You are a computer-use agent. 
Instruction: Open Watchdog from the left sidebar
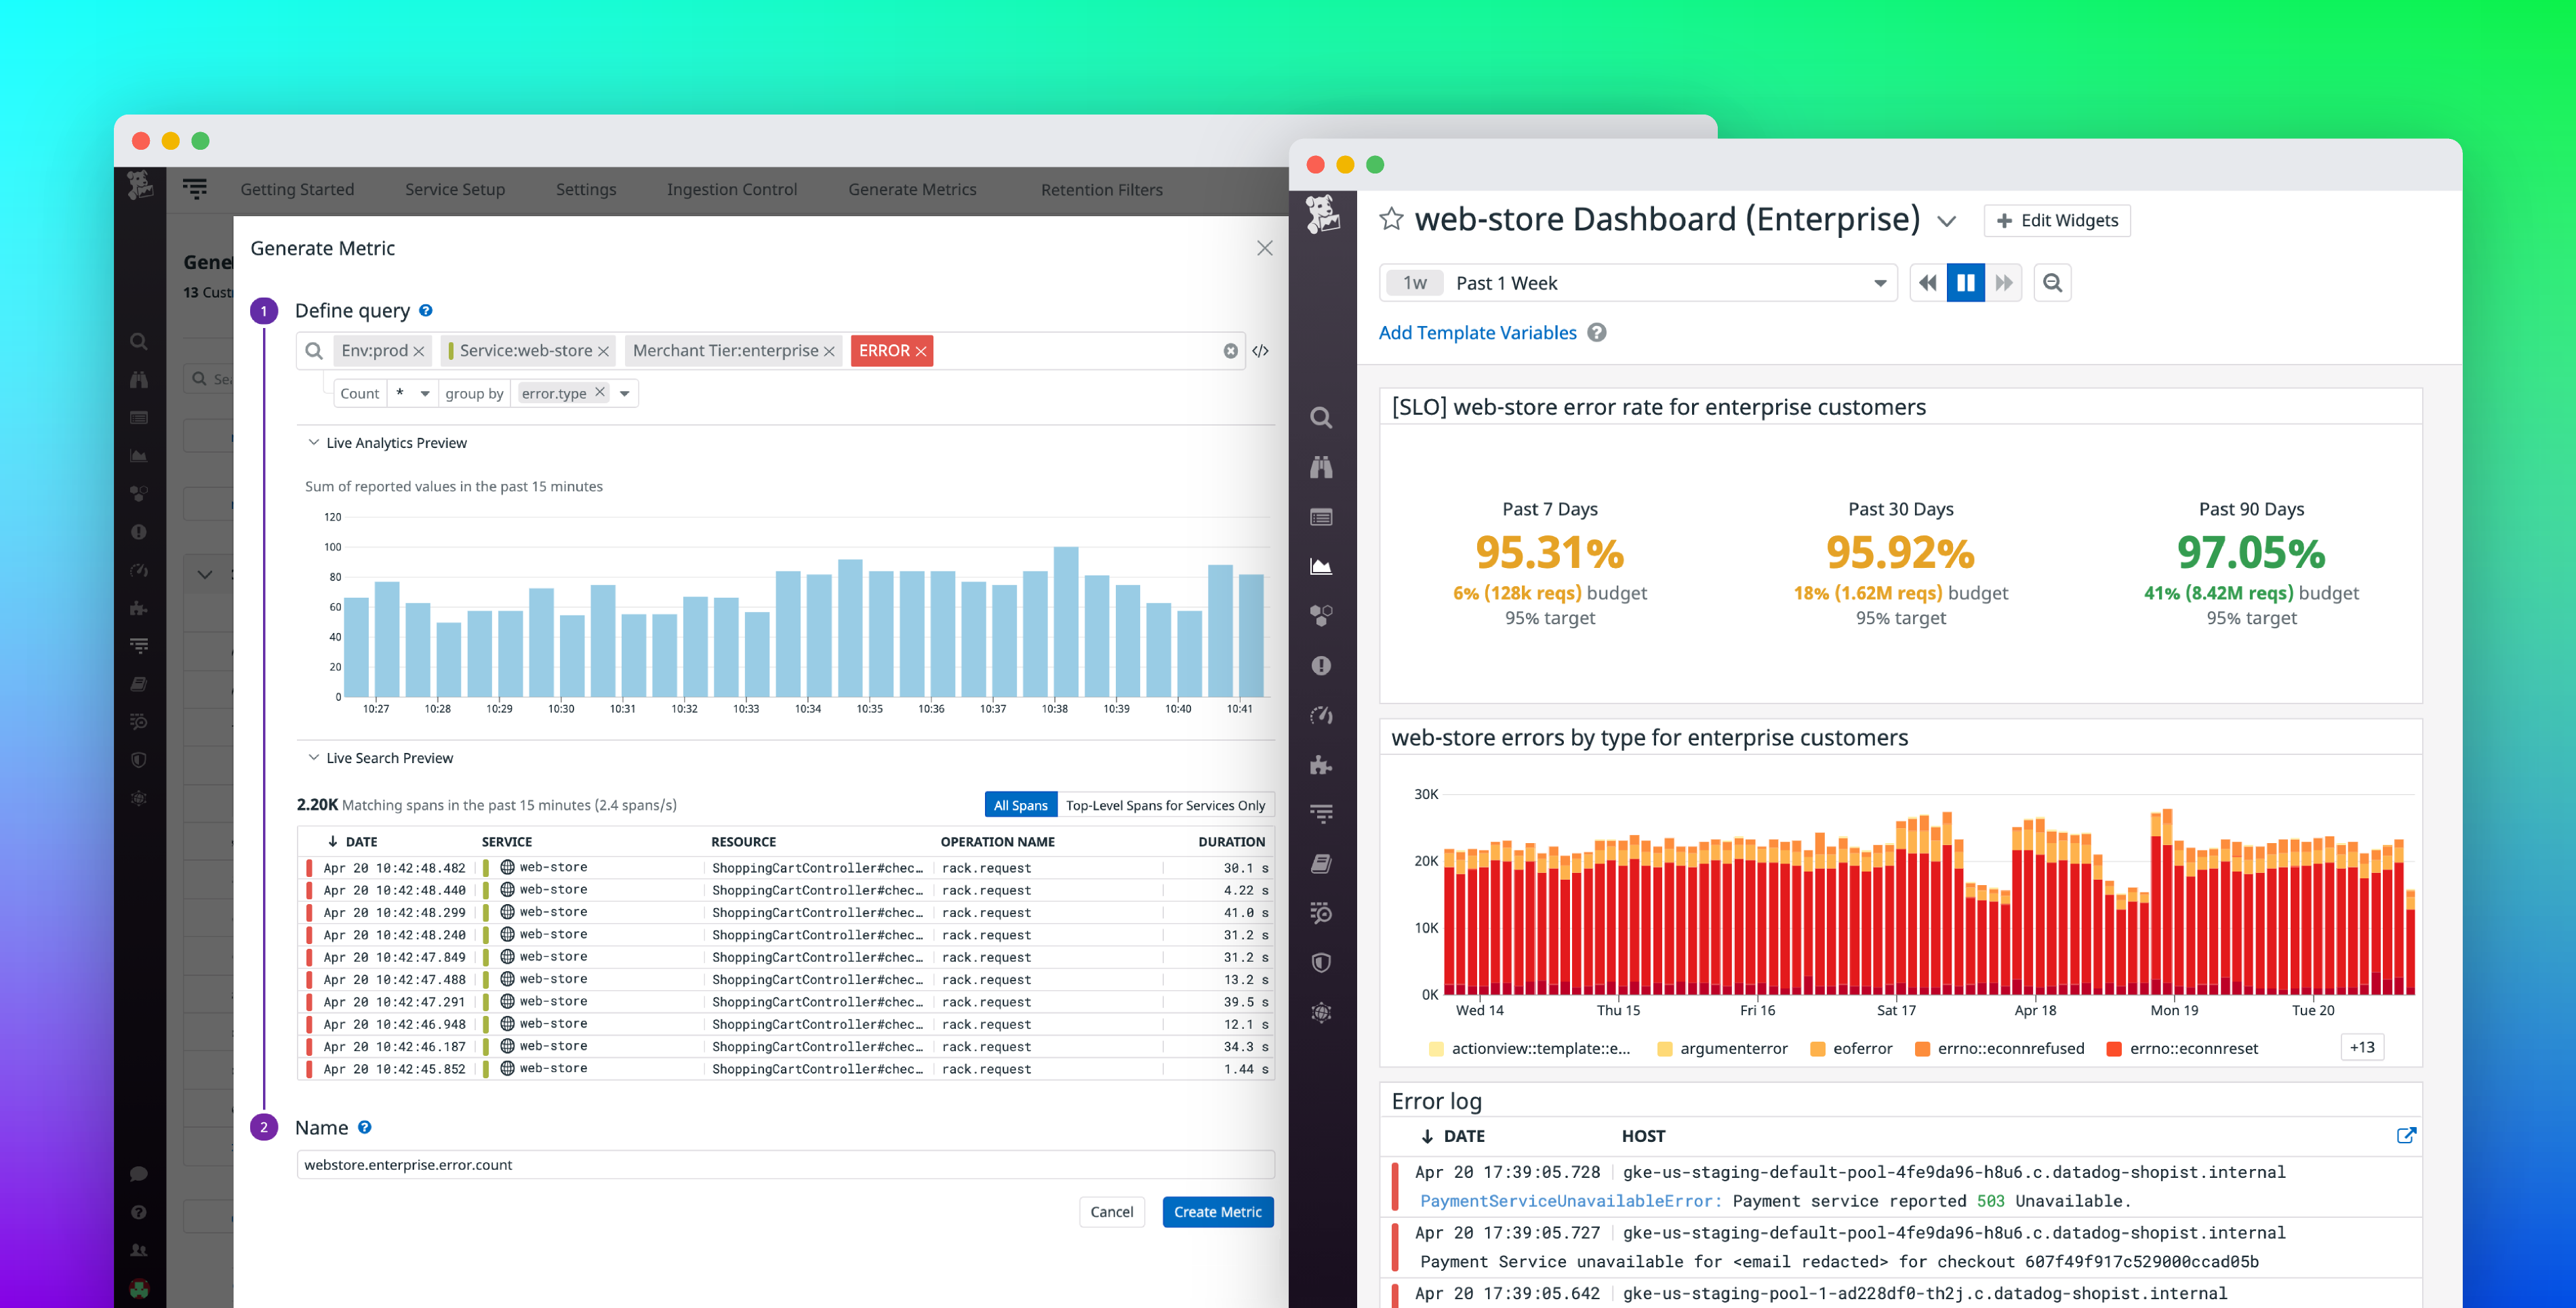[1321, 467]
